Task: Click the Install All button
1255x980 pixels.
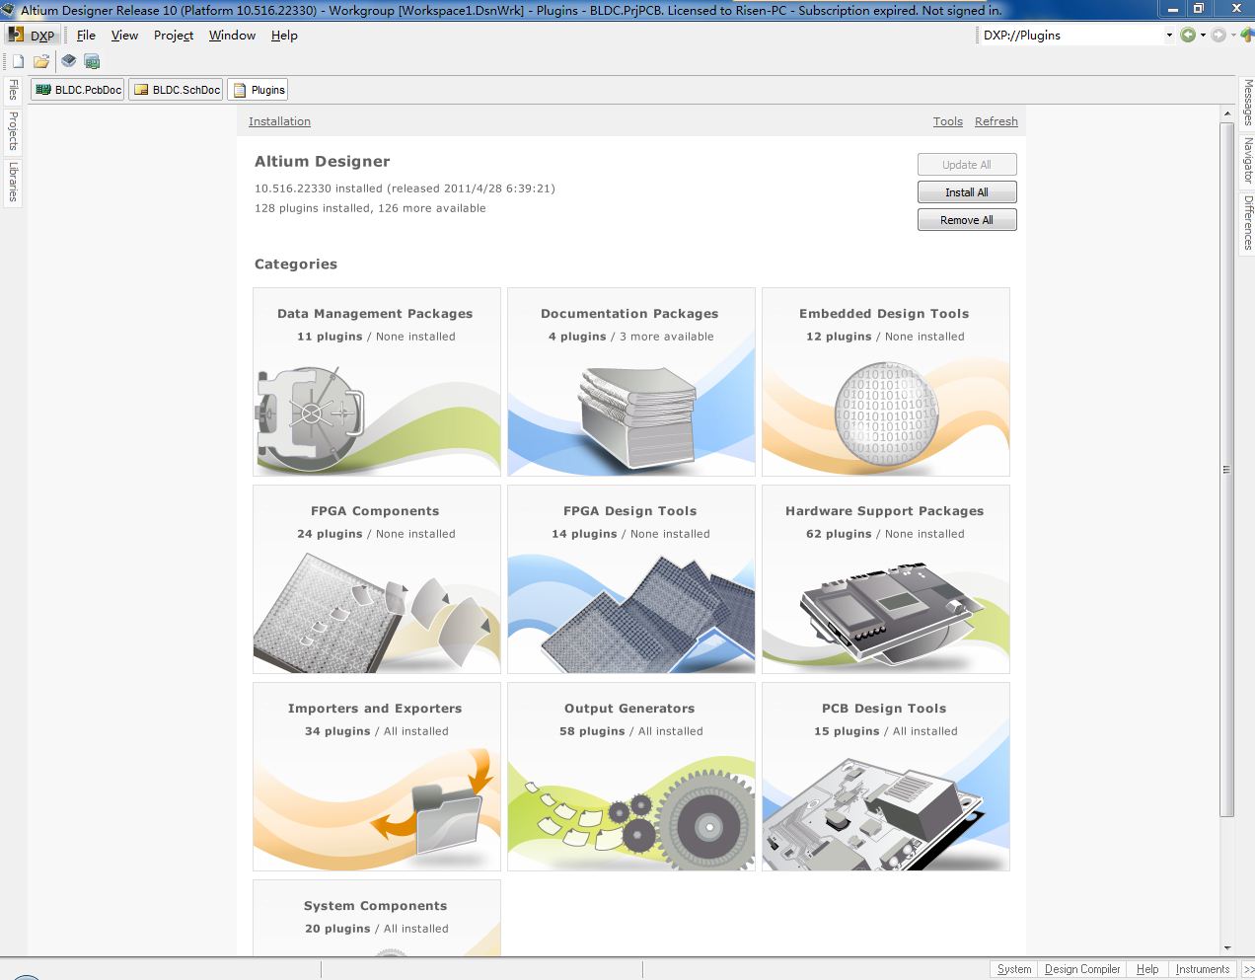Action: [967, 192]
